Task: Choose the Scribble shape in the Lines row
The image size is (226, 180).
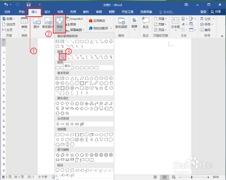Action: 111,57
